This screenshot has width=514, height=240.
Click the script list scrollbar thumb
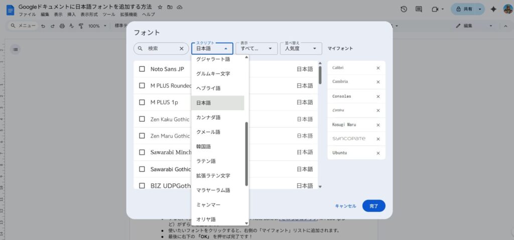click(246, 153)
